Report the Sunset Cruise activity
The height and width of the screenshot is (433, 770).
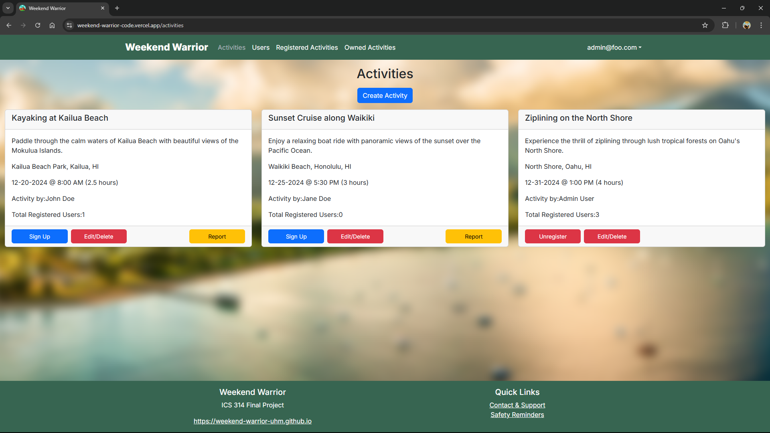click(x=474, y=236)
